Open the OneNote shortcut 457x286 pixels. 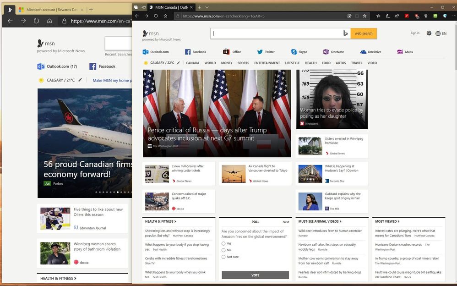coord(333,52)
